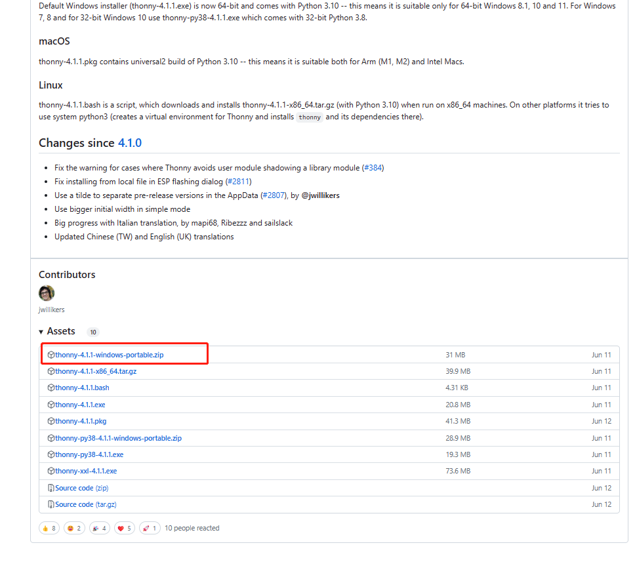Click the 19.3 MB size value
The image size is (635, 562).
coord(458,454)
